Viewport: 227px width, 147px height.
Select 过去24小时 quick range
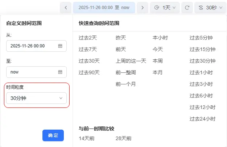tap(203, 119)
